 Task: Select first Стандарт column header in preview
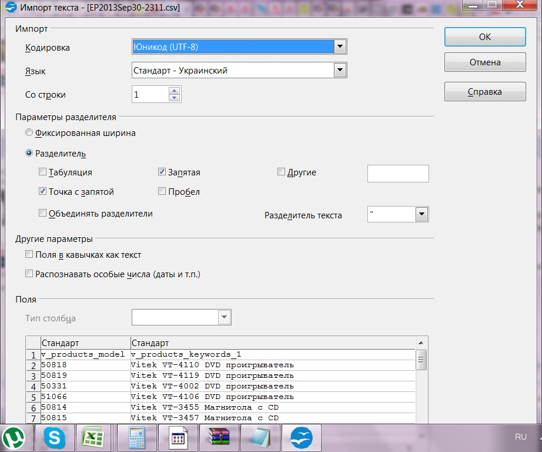tap(85, 343)
